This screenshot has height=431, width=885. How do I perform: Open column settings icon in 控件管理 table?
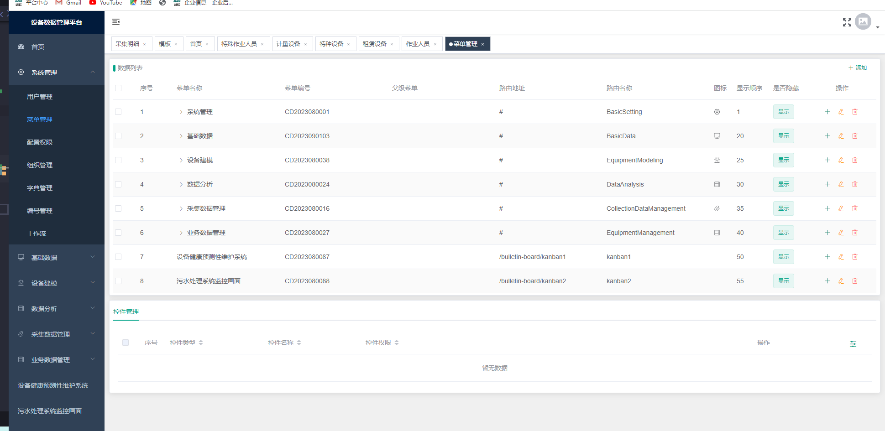[x=853, y=344]
